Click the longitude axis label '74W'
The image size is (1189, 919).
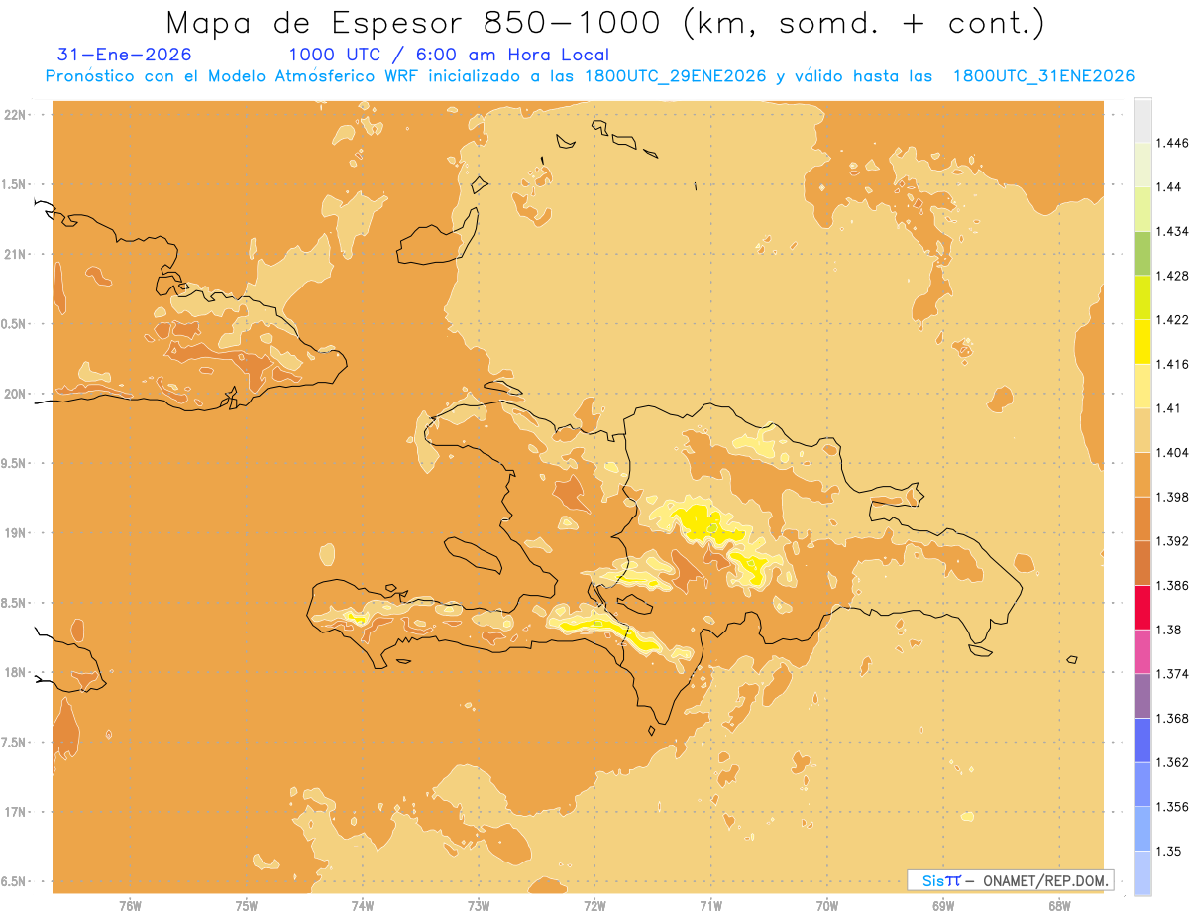click(x=363, y=905)
